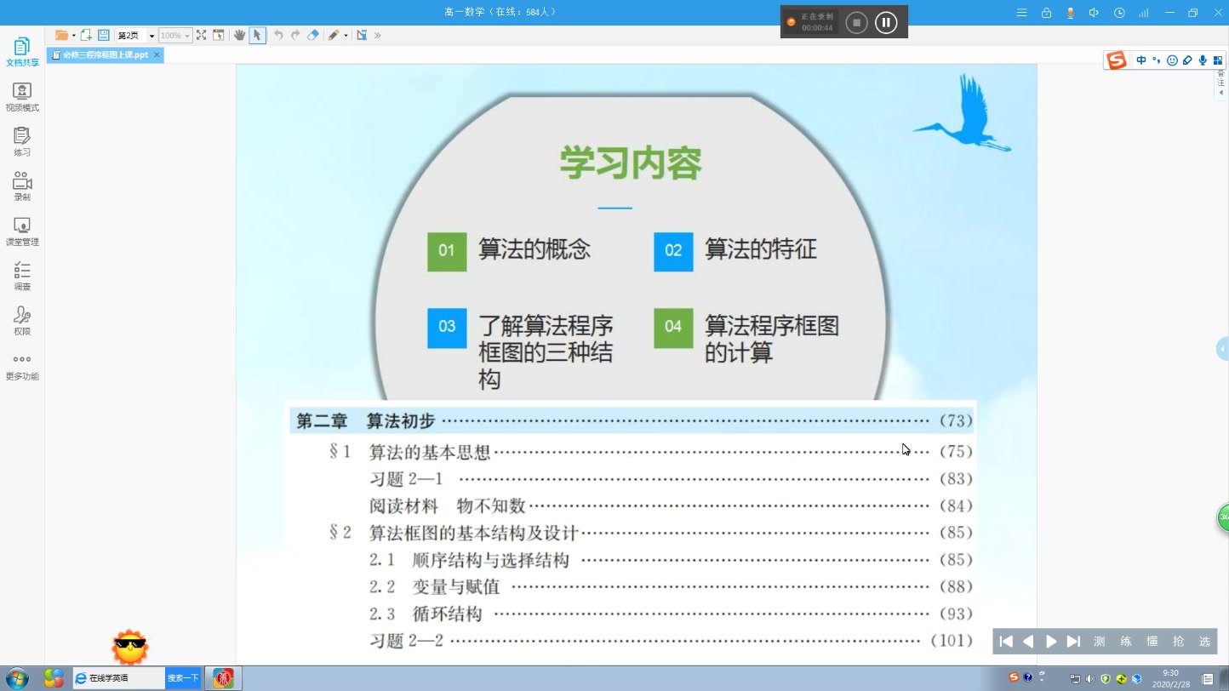The width and height of the screenshot is (1229, 691).
Task: Click 搜索一下 search in the taskbar
Action: click(x=182, y=677)
